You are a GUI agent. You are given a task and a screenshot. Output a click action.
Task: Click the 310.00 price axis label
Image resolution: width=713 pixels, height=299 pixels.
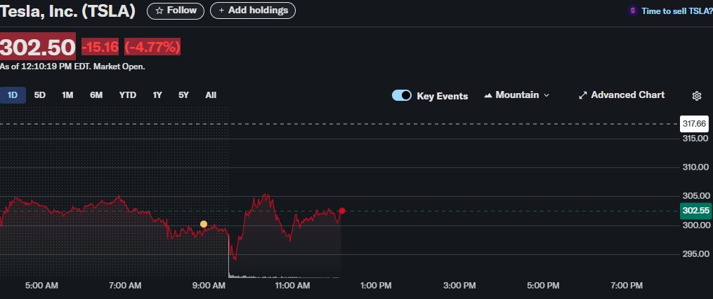(x=695, y=167)
